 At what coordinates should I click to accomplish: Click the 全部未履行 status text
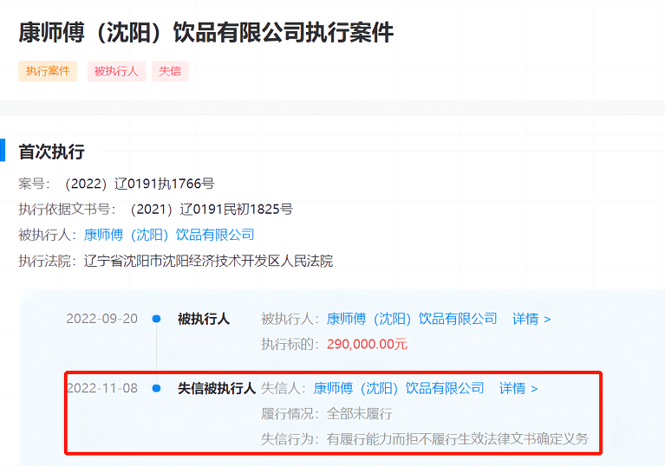(x=359, y=413)
